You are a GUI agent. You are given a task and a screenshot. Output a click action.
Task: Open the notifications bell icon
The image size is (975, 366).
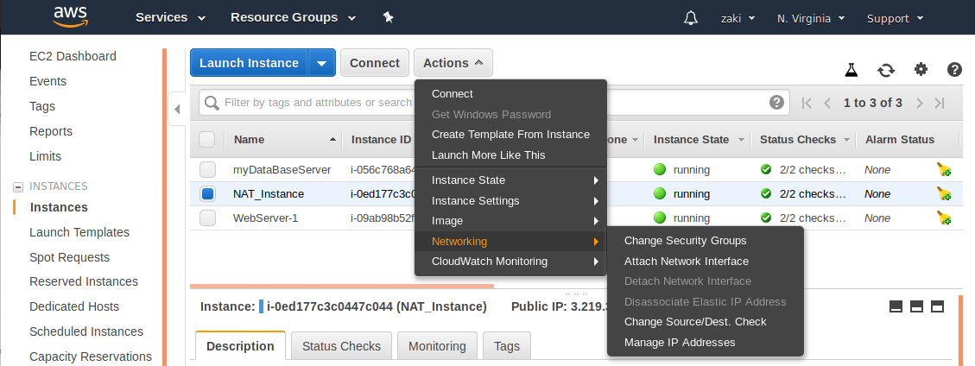pyautogui.click(x=690, y=18)
